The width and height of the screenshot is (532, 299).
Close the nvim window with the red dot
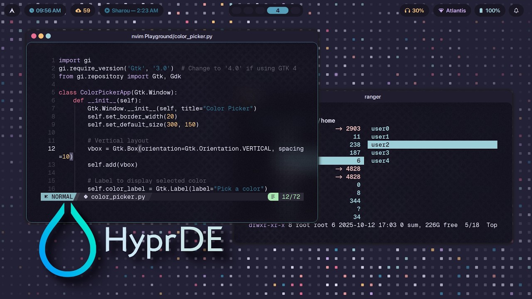click(34, 36)
